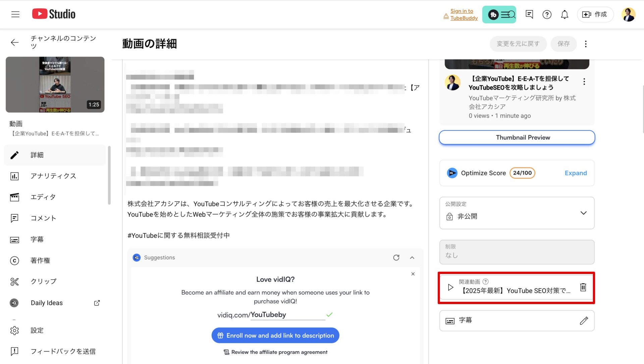Click Enroll now and add link button
Screen dimensions: 644x364
coord(275,336)
